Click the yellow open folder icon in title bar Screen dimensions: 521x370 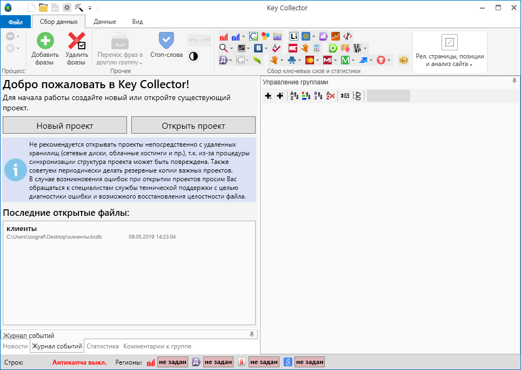[x=43, y=8]
